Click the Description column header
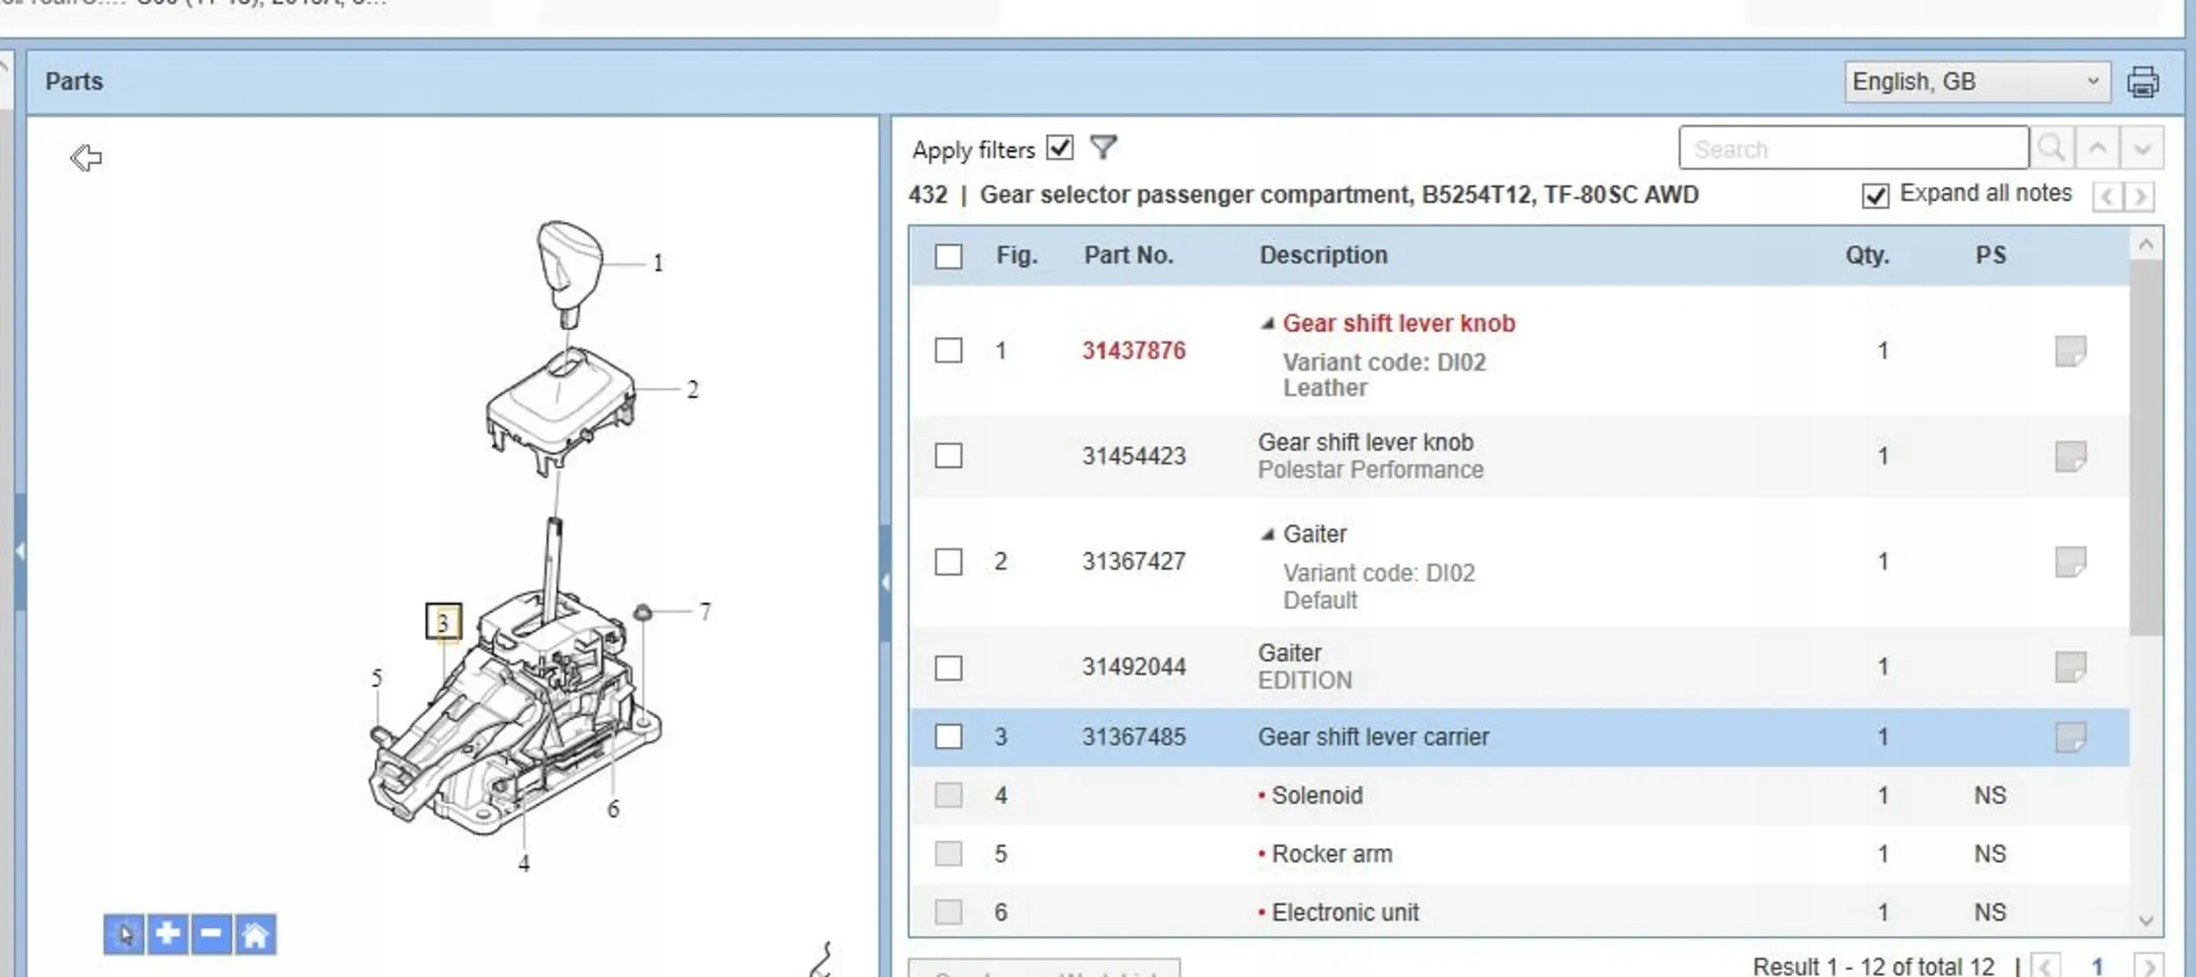Image resolution: width=2196 pixels, height=977 pixels. [1323, 255]
